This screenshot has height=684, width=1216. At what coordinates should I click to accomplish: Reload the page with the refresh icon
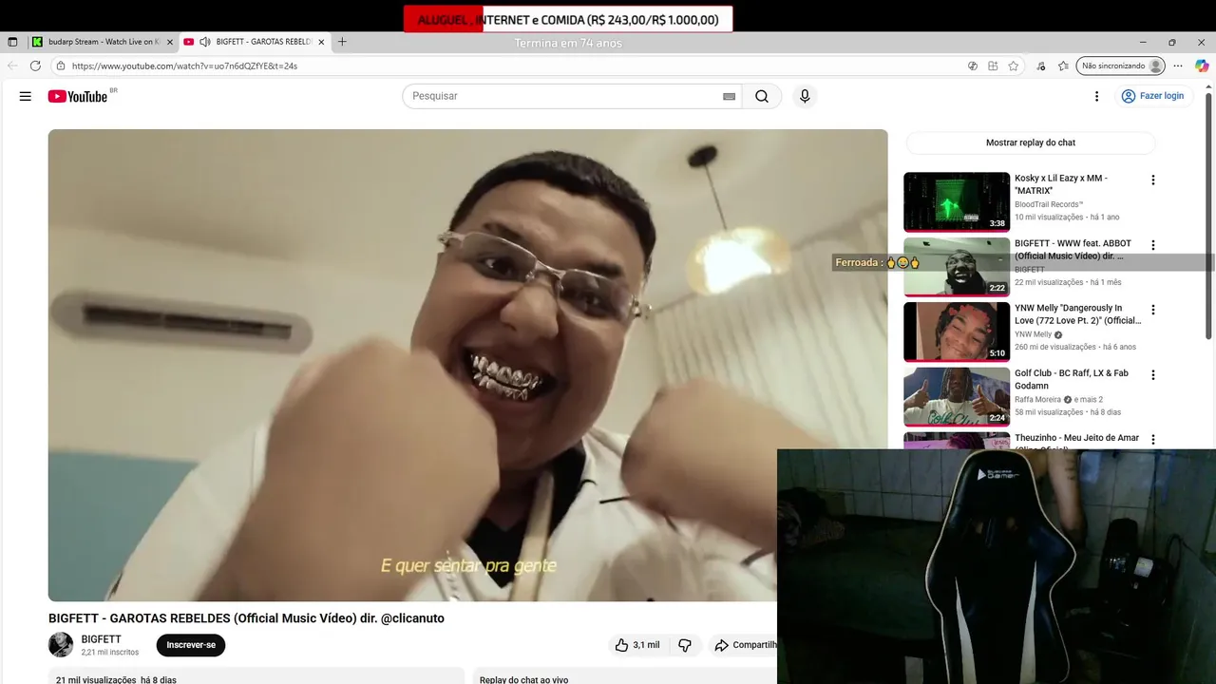35,66
